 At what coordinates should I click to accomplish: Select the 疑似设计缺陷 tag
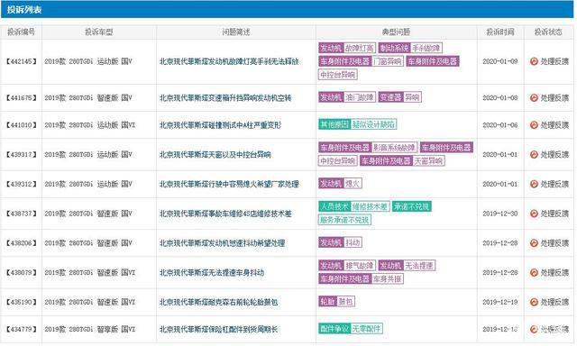(373, 124)
